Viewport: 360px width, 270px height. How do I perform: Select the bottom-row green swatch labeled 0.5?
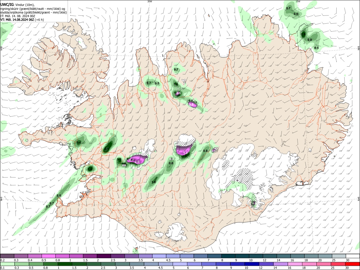(36, 264)
